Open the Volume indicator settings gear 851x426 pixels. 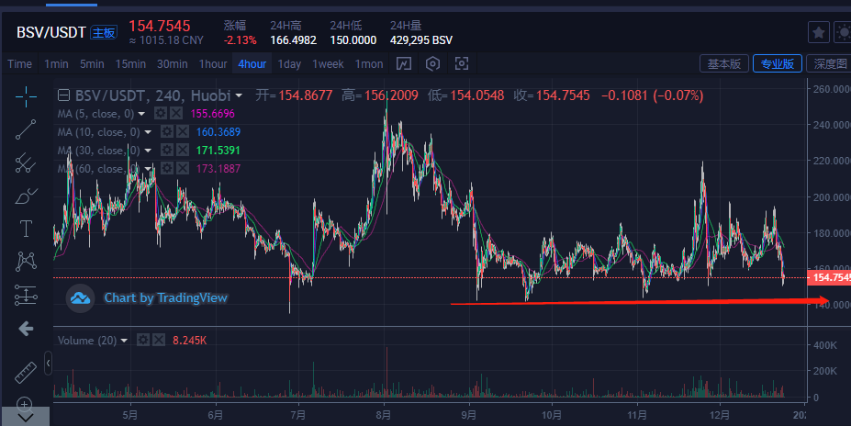tap(142, 341)
